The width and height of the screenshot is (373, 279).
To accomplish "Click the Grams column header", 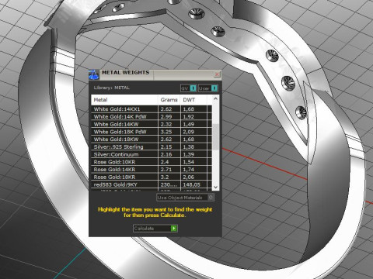I will [169, 100].
